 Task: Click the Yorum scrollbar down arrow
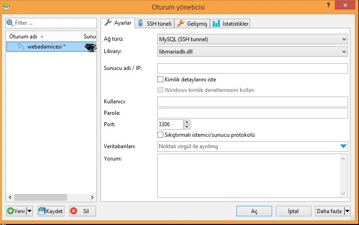343,193
